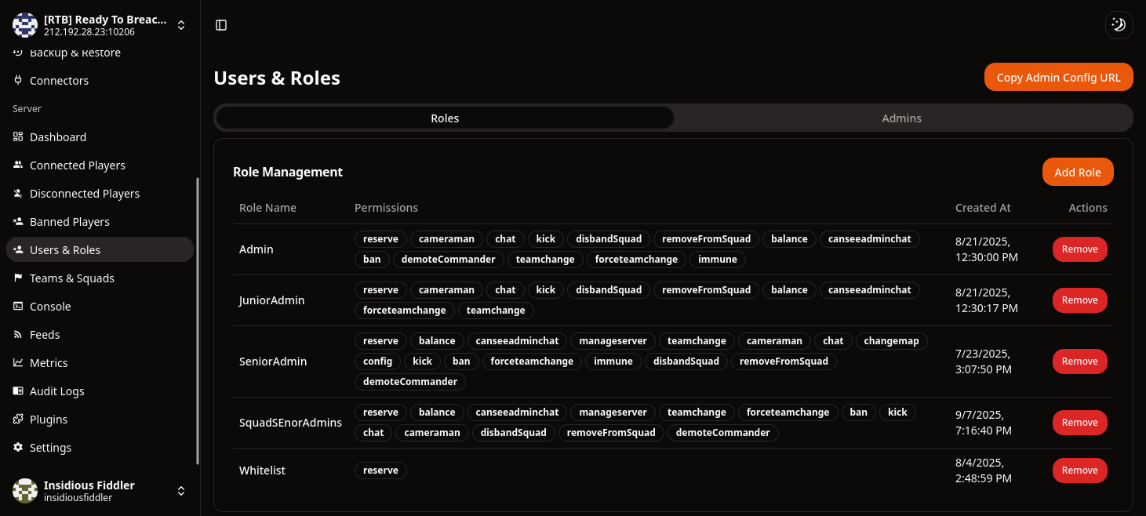Click the Dashboard icon in sidebar

point(18,137)
